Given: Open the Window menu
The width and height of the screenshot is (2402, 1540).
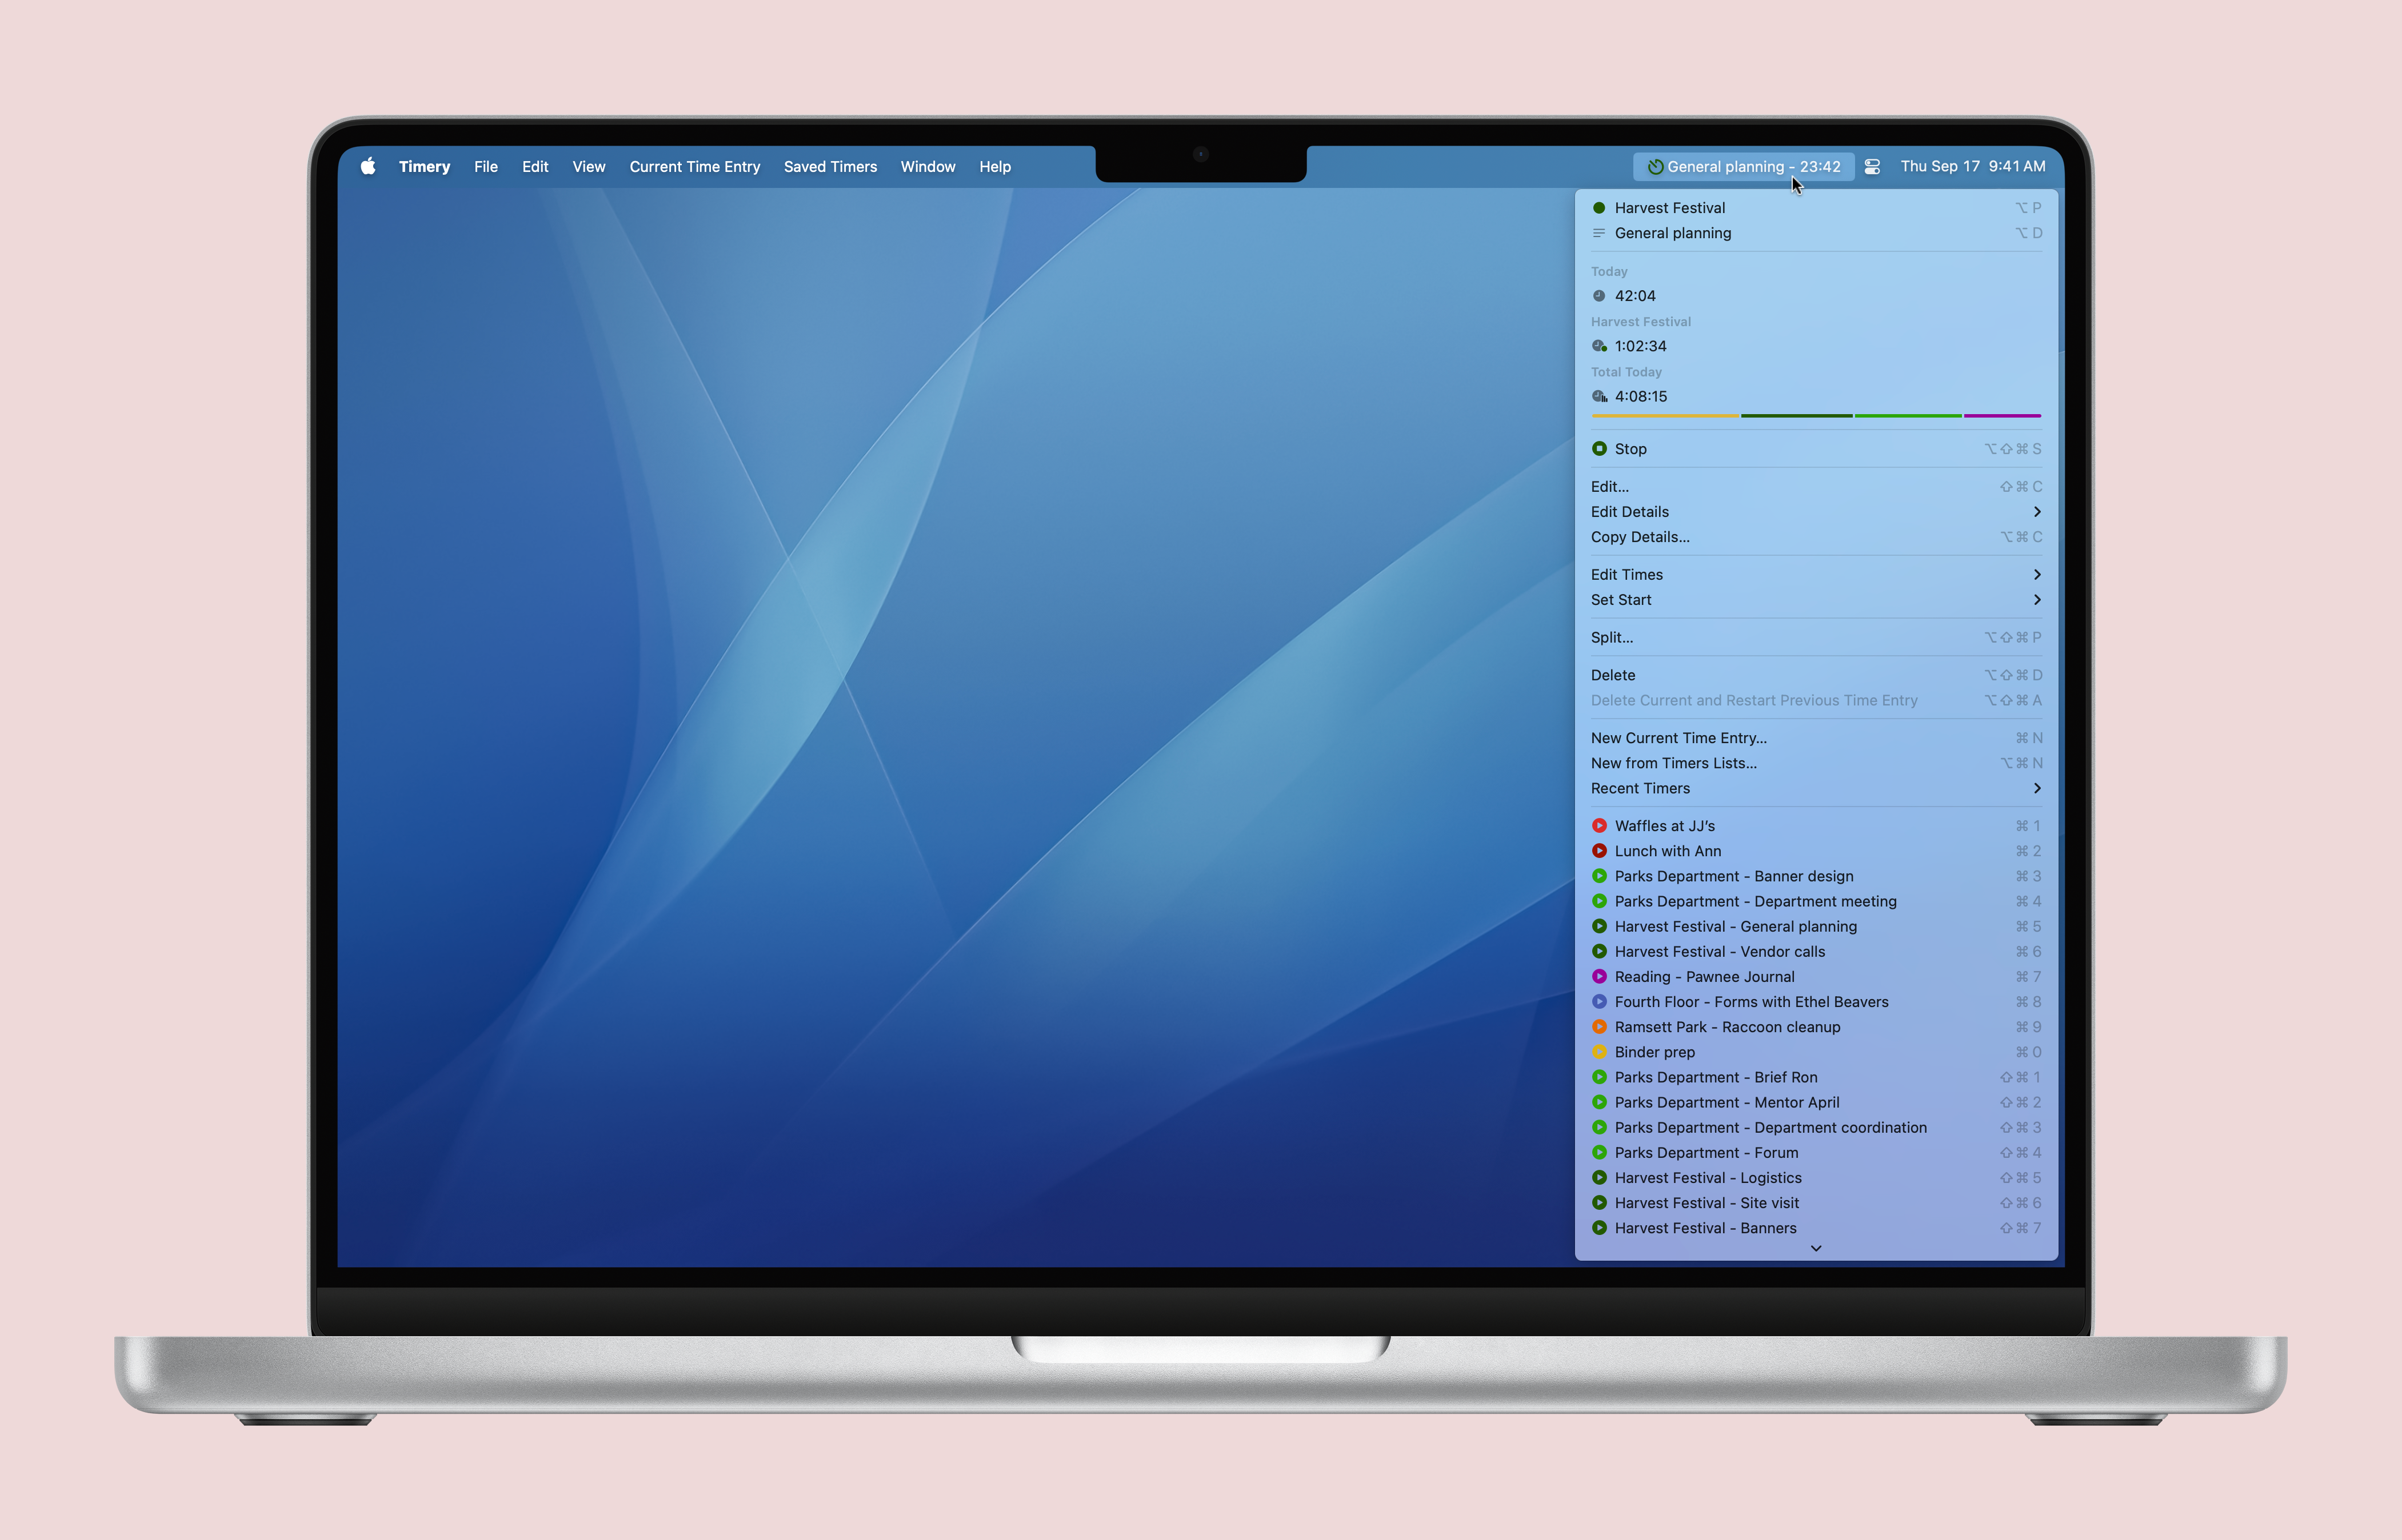Looking at the screenshot, I should pyautogui.click(x=928, y=167).
